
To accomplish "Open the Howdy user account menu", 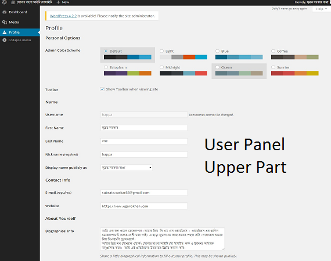I will [x=312, y=2].
